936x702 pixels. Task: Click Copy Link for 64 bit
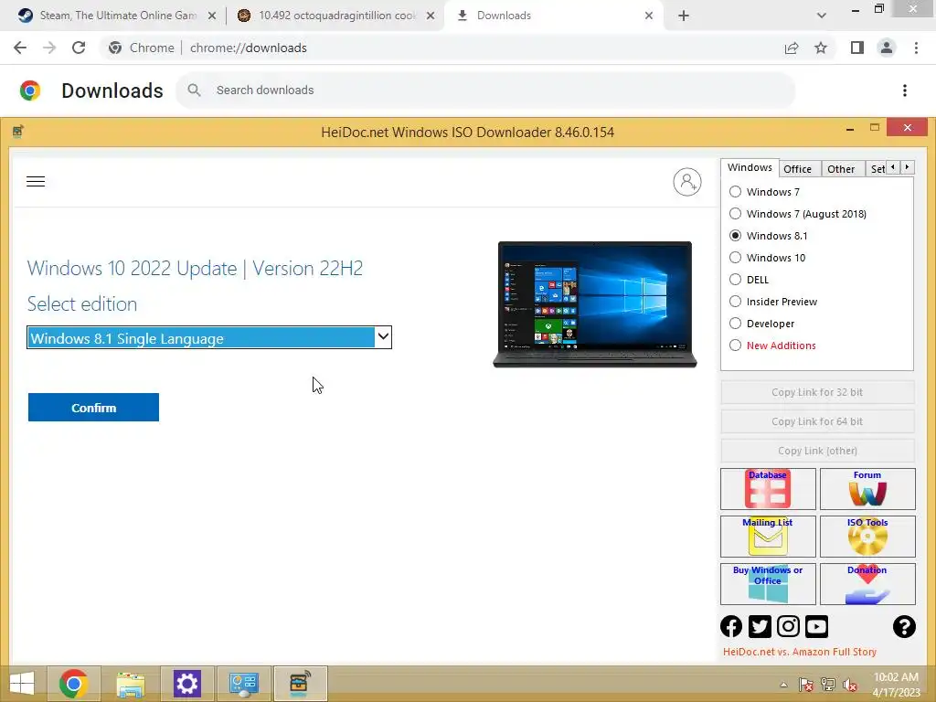pos(817,421)
